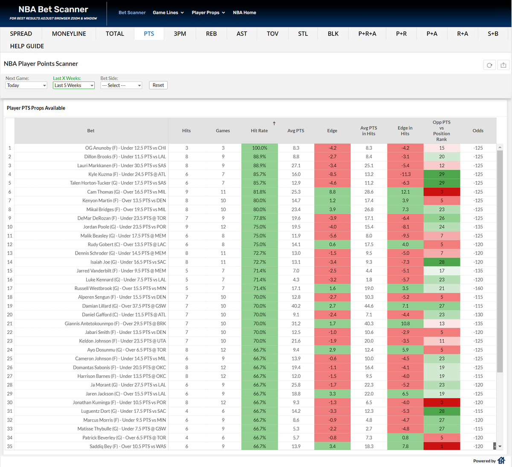Click the Reset button
This screenshot has width=512, height=467.
coord(158,85)
